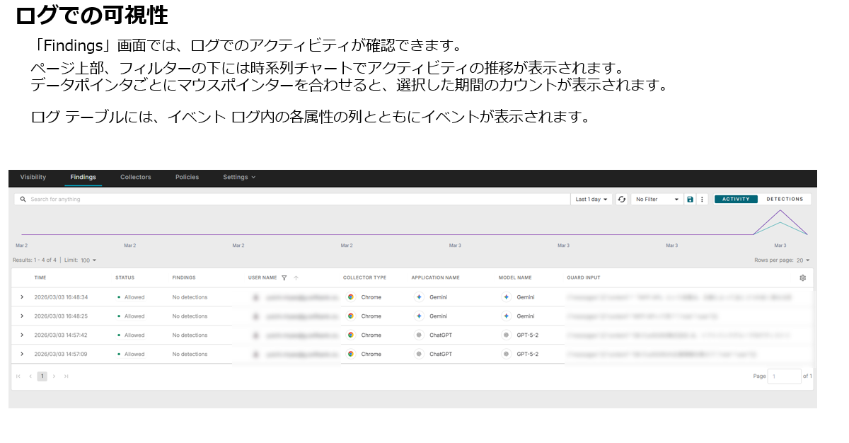
Task: Switch to the Visibility tab
Action: 33,177
